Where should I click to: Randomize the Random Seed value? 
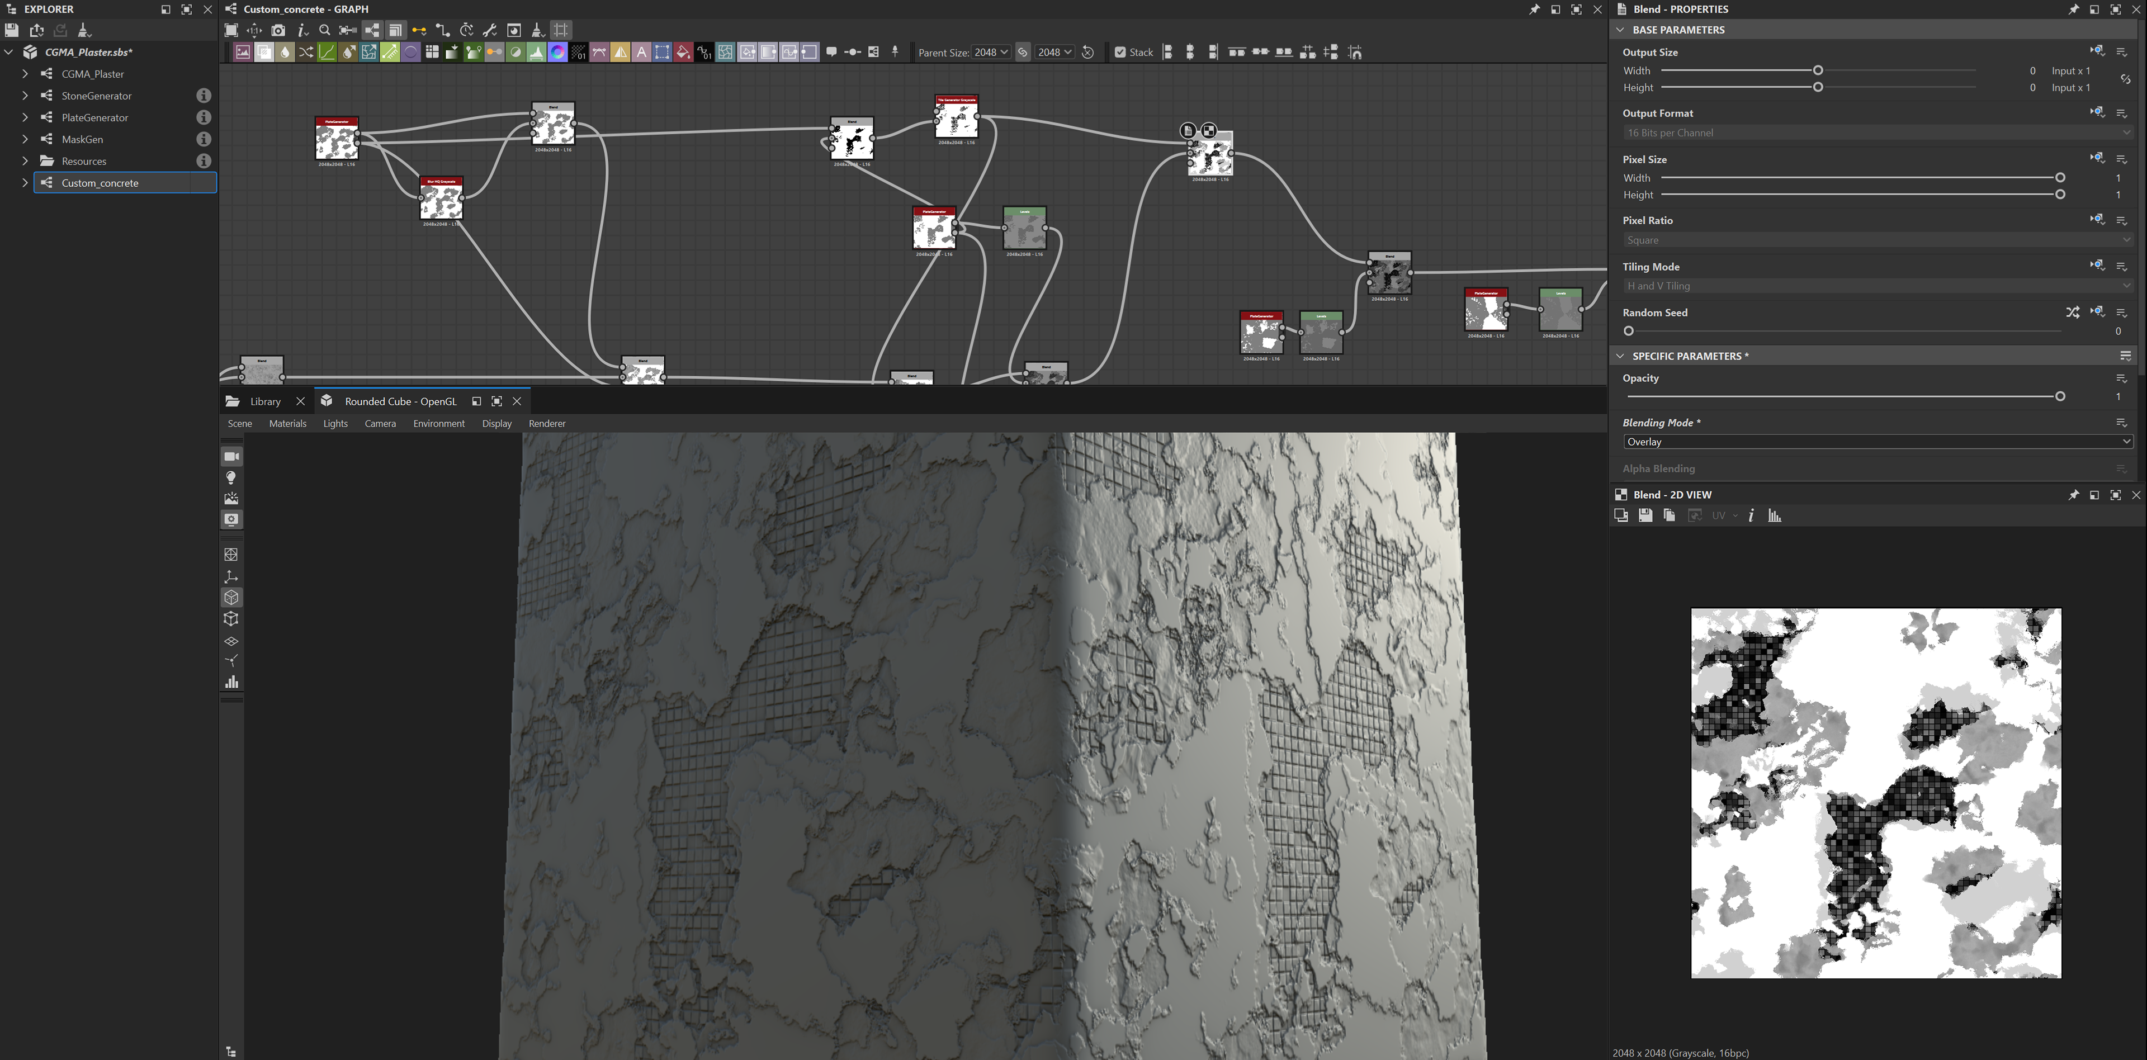2072,313
